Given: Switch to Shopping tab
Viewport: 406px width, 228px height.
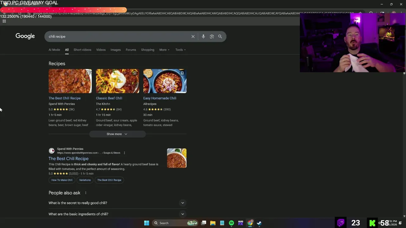Looking at the screenshot, I should 147,50.
